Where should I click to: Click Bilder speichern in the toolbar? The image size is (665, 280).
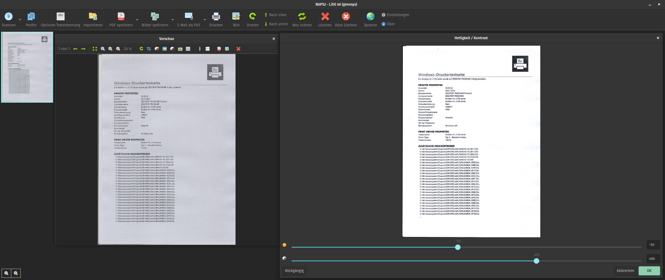[155, 19]
